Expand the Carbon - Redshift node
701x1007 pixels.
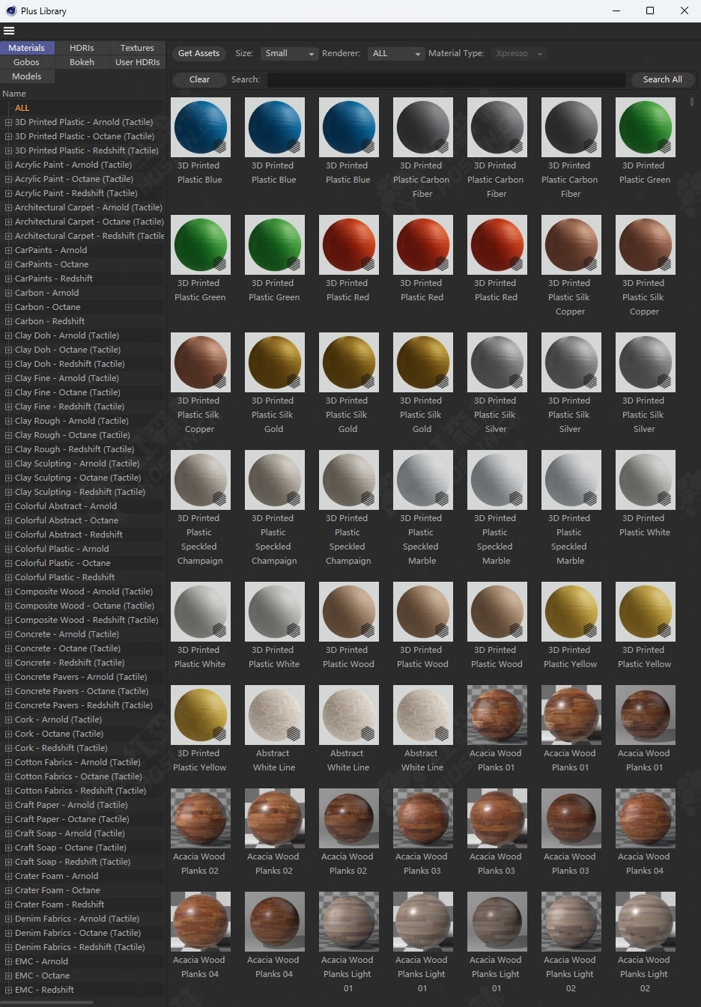[8, 321]
